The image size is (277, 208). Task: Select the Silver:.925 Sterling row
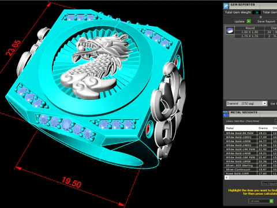coord(250,165)
